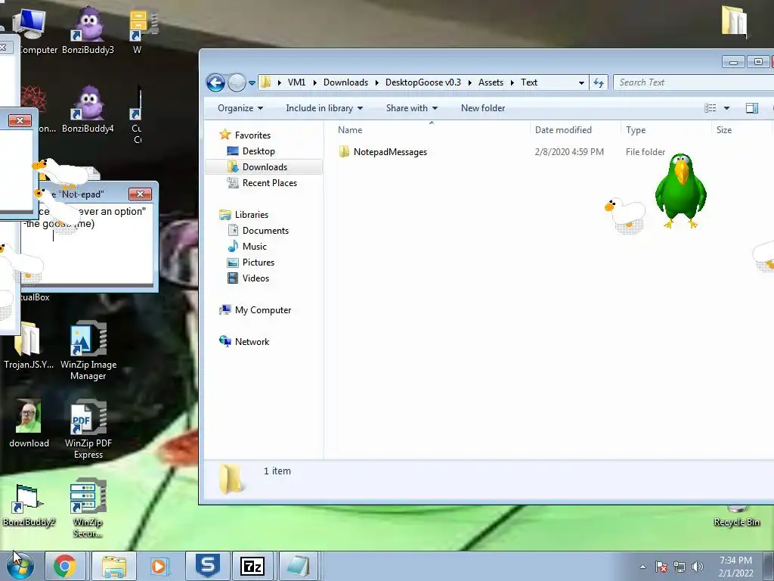Minimize the Explorer window
Image resolution: width=774 pixels, height=581 pixels.
click(x=733, y=62)
